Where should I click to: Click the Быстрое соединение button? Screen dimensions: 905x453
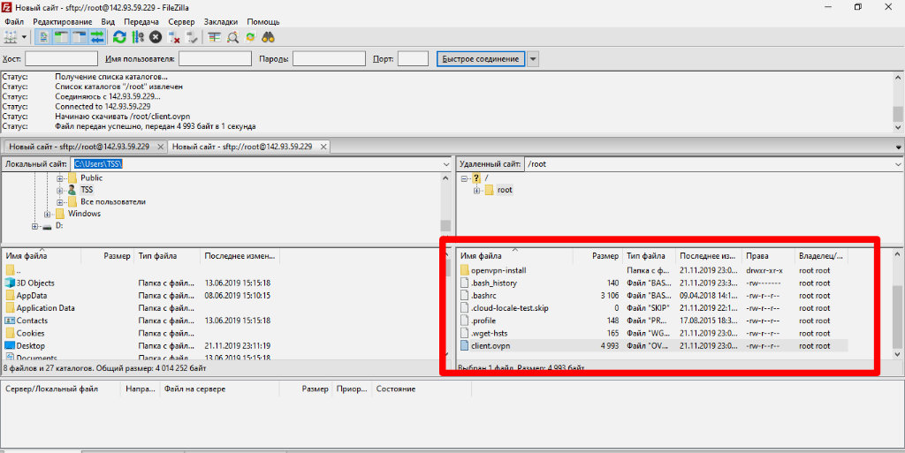480,59
